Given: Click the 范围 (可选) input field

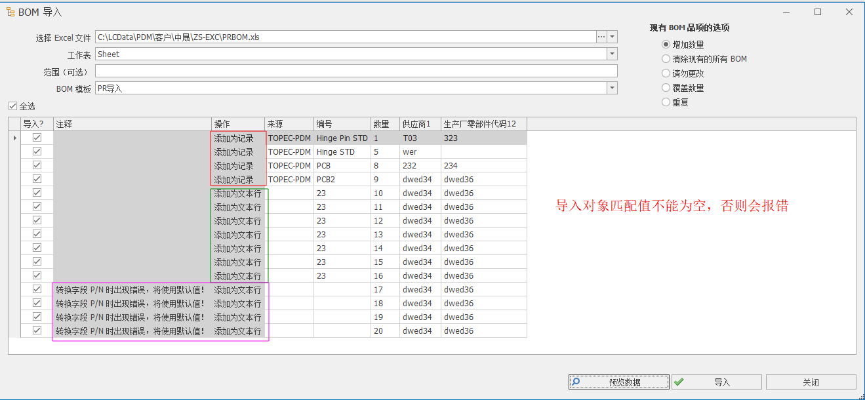Looking at the screenshot, I should [x=356, y=71].
